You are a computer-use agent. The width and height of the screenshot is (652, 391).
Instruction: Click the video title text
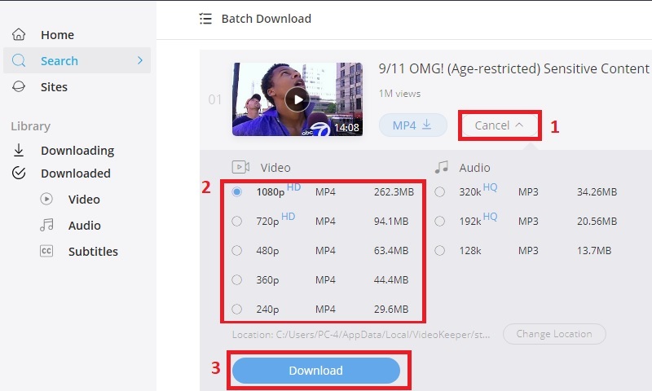[x=514, y=68]
